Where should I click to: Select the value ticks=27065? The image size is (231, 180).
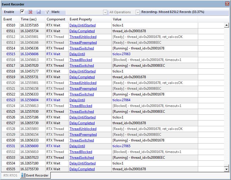click(121, 146)
